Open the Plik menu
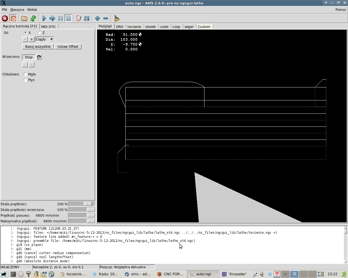The width and height of the screenshot is (348, 278). [x=5, y=10]
